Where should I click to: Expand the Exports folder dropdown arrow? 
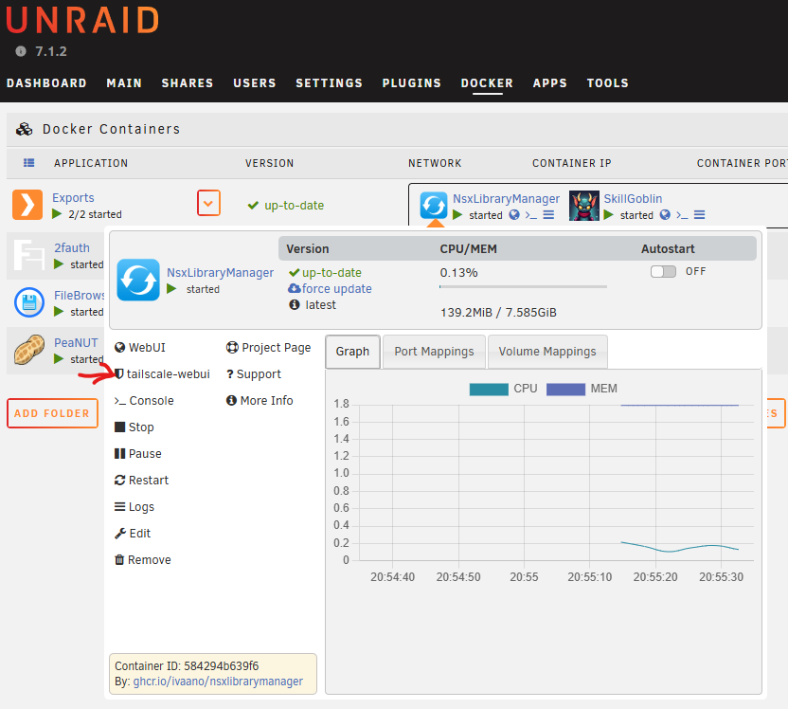tap(208, 203)
